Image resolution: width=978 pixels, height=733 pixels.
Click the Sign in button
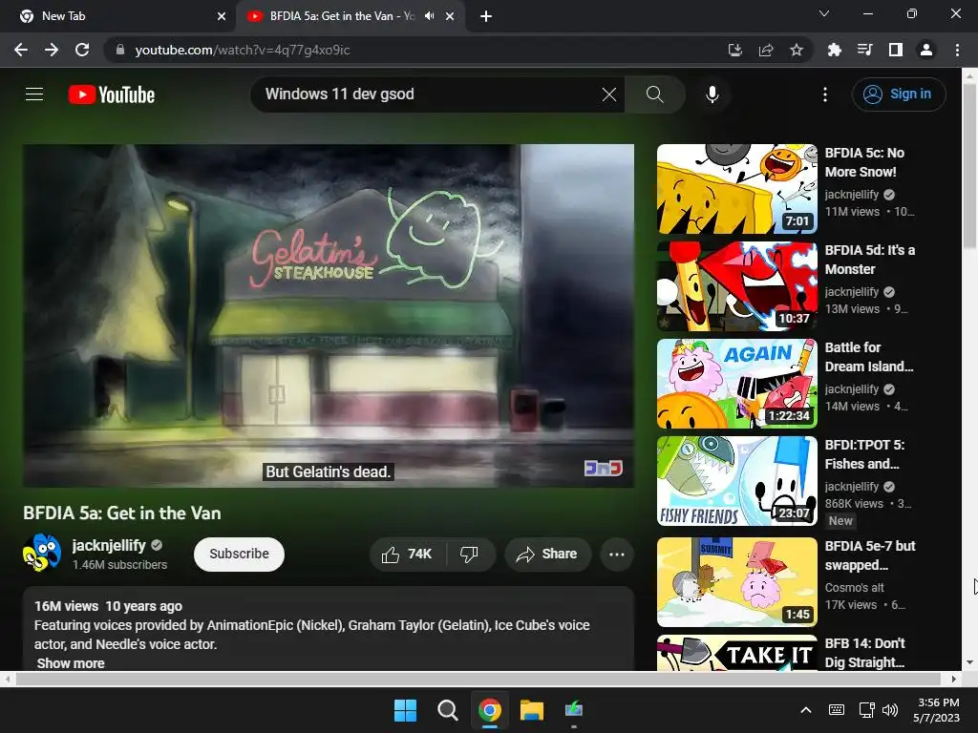coord(898,94)
